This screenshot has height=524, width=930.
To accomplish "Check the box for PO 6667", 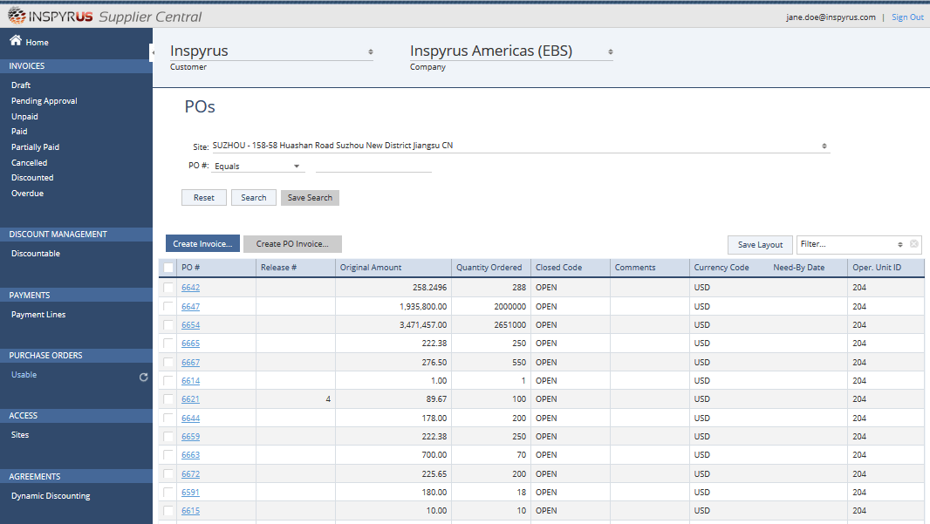I will coord(168,362).
